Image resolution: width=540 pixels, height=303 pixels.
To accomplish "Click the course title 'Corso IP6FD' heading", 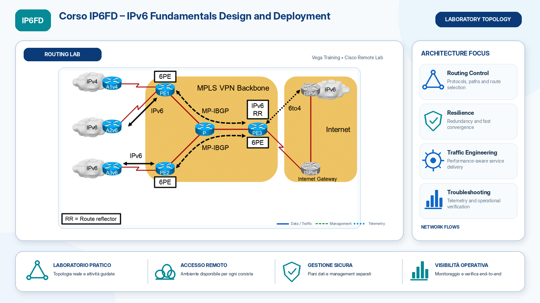I will (194, 16).
